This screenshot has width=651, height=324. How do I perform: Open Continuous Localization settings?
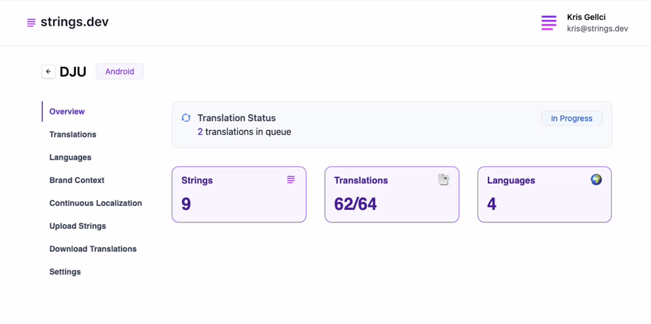(x=95, y=203)
